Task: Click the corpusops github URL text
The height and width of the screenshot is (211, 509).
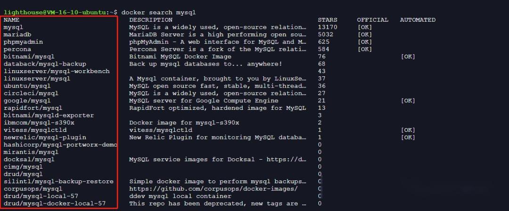Action: point(213,189)
